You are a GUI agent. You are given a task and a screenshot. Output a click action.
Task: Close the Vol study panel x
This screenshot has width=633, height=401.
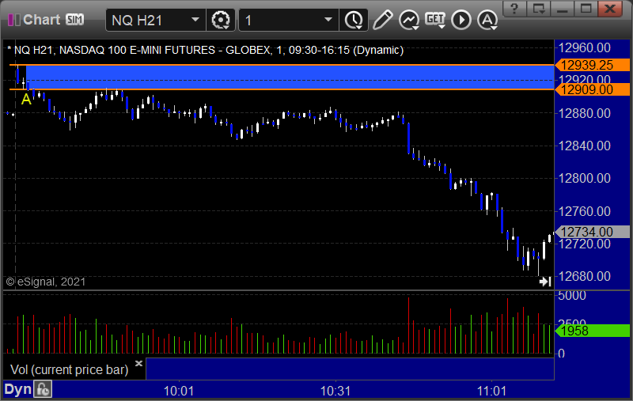[139, 363]
